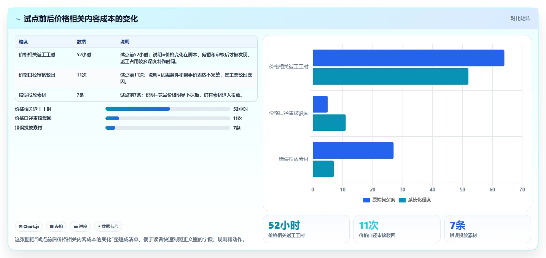The image size is (546, 258).
Task: Click progress bar for 价格相关返工工时
Action: [168, 109]
